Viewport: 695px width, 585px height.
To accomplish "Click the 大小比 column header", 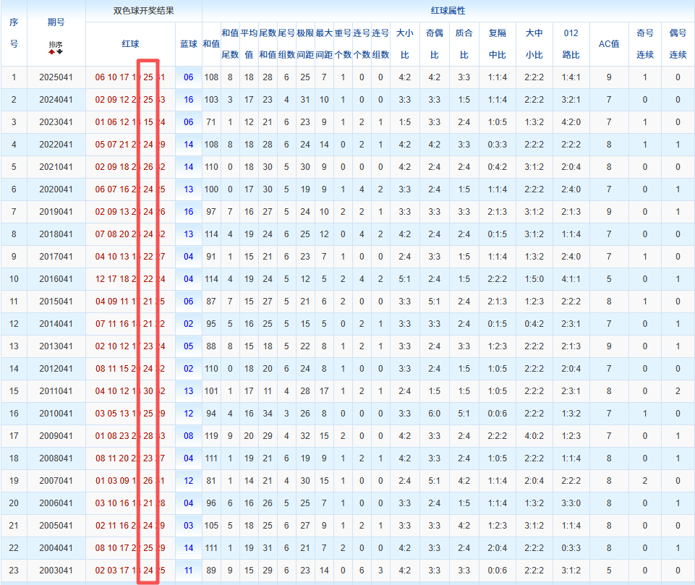I will pyautogui.click(x=404, y=43).
